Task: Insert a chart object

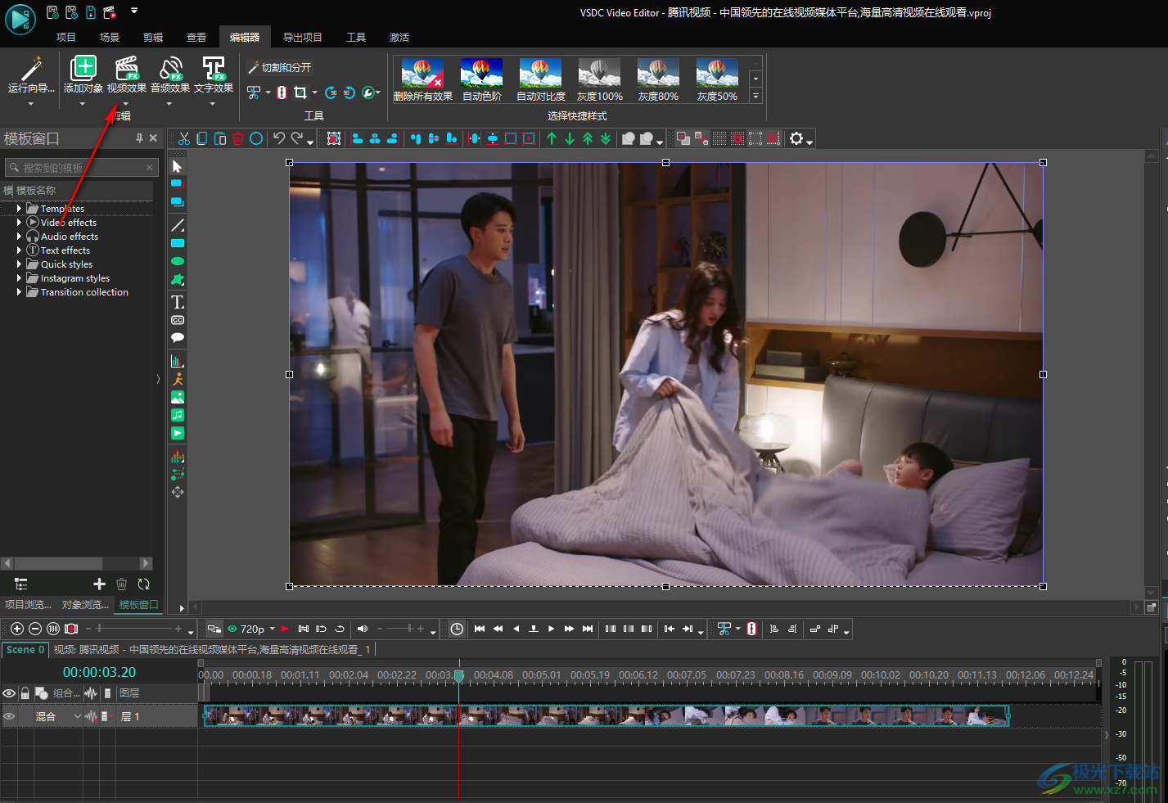Action: tap(178, 361)
